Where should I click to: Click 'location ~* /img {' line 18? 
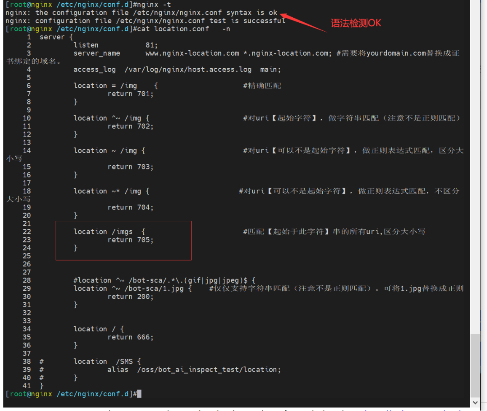coord(112,191)
